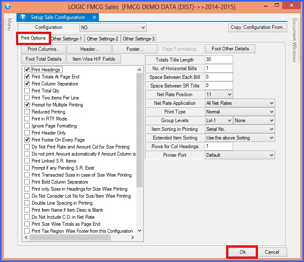Toggle Prompt for Multiple Printing
The image size is (304, 262).
click(x=27, y=105)
